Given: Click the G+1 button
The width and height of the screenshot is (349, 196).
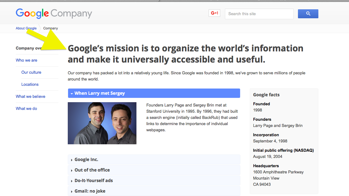Looking at the screenshot, I should coord(214,13).
